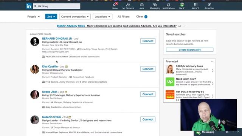242x136 pixels.
Task: Open Promoted section options ellipsis
Action: tap(212, 62)
